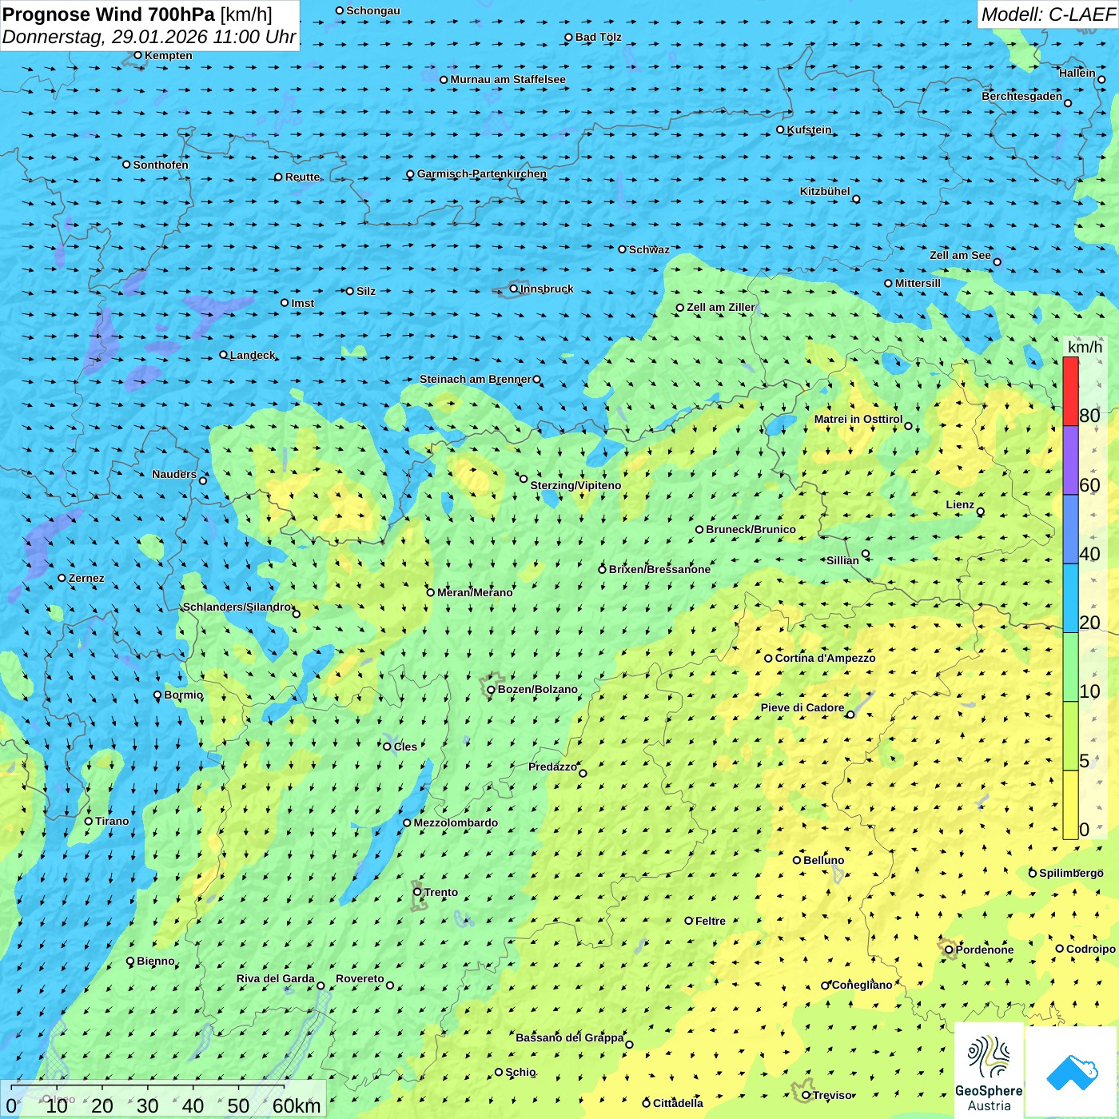Click the red 80 km/h legend color
The height and width of the screenshot is (1119, 1119).
(x=1070, y=392)
